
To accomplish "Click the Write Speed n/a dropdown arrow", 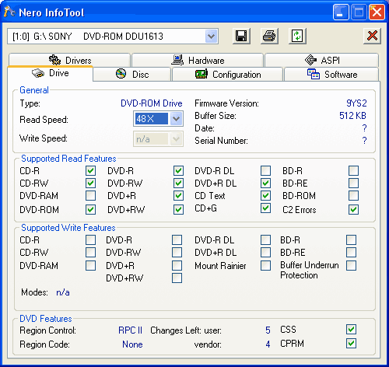I will pos(177,139).
